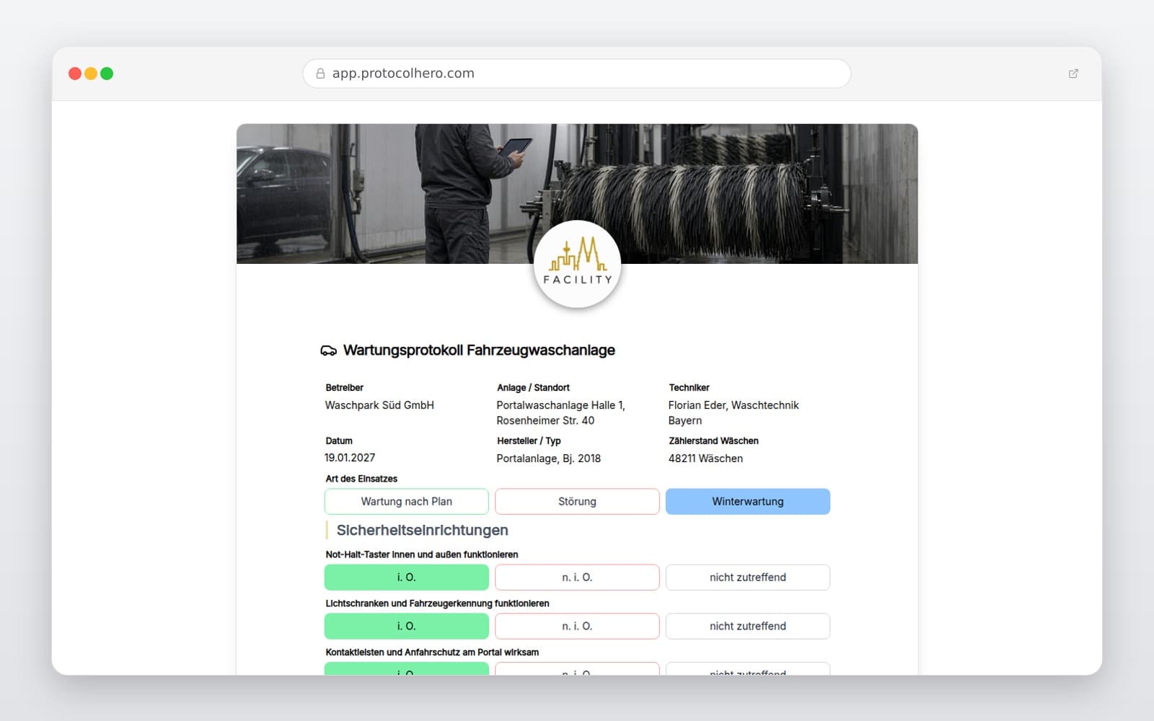
Task: Mark Lichtschranken und Fahrzeugerkennung as n. i. O.
Action: click(577, 627)
